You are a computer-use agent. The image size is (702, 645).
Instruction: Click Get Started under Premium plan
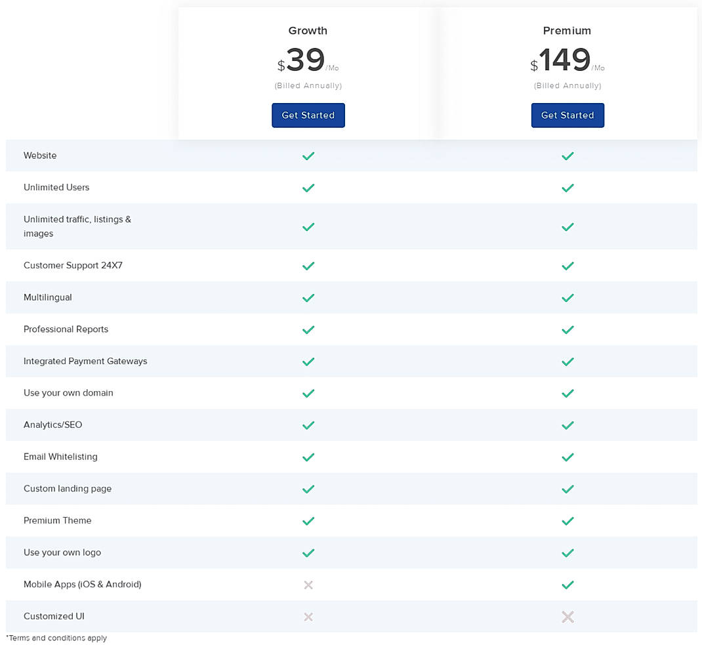568,115
